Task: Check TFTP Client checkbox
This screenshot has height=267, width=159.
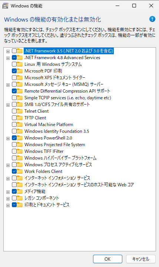Action: pyautogui.click(x=14, y=118)
